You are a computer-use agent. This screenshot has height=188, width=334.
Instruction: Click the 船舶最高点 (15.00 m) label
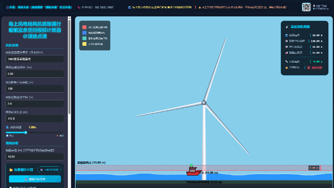[x=91, y=162]
